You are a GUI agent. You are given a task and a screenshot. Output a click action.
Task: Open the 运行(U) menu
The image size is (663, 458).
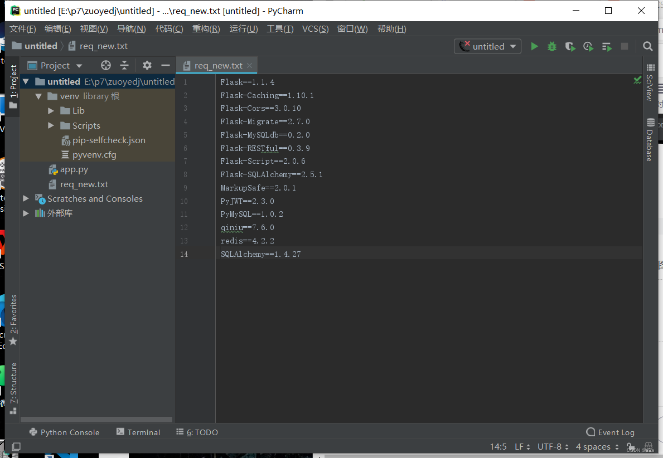click(244, 29)
